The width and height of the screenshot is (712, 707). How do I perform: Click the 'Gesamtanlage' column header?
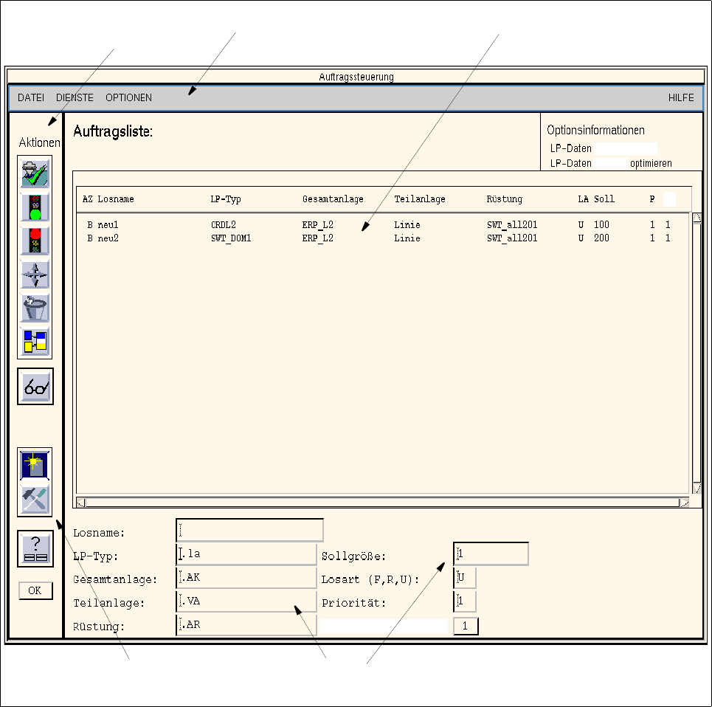pos(333,199)
